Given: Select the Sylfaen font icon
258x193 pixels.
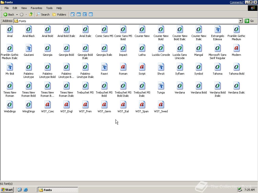Looking at the screenshot, I should pos(180,67).
